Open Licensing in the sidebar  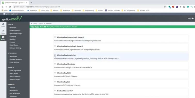13,36
